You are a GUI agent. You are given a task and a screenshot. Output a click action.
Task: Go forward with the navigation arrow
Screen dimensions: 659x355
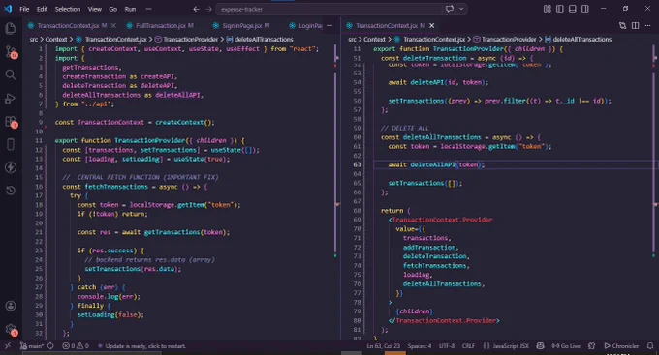[x=209, y=9]
